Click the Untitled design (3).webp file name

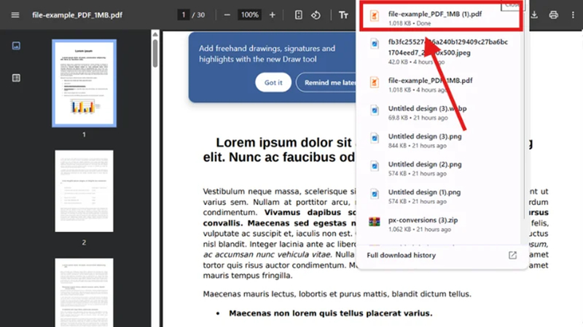427,108
